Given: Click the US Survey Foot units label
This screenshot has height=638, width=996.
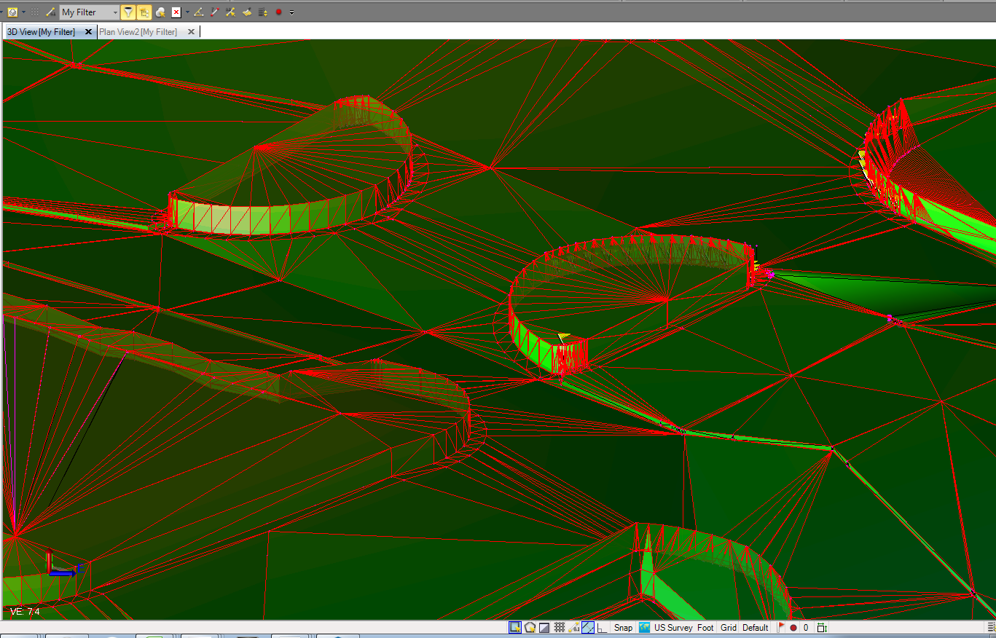Looking at the screenshot, I should tap(684, 628).
